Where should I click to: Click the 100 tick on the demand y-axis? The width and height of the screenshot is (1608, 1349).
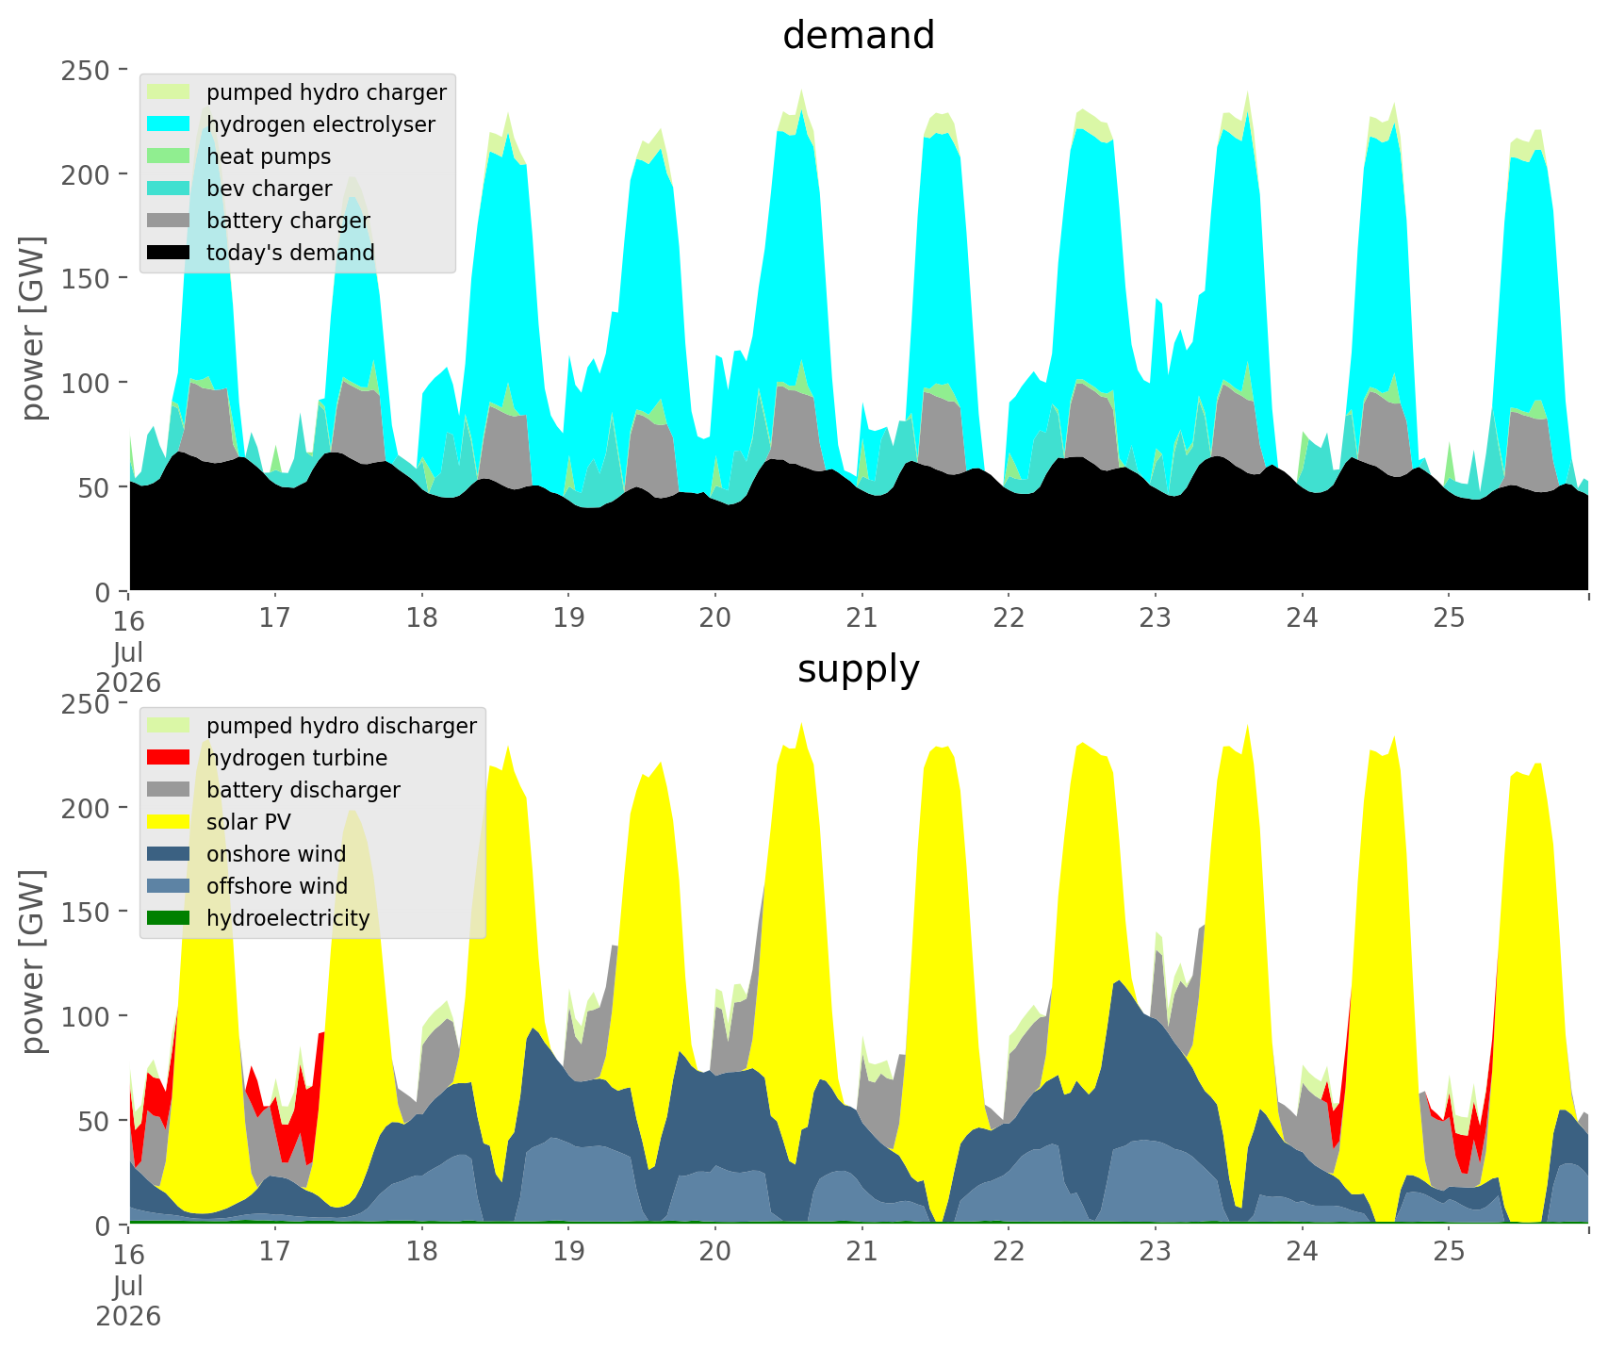point(88,383)
